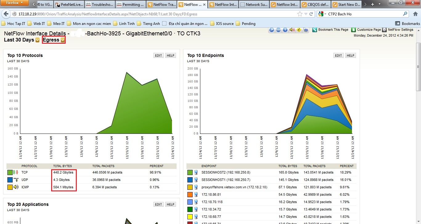Viewport: 421px width, 224px height.
Task: Click the orange swatch beside 172.18.86.81
Action: [190, 194]
